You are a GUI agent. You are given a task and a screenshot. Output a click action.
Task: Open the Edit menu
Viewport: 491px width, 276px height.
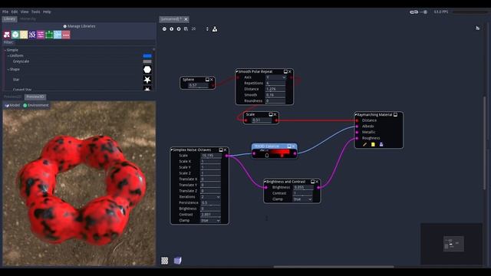tap(15, 12)
